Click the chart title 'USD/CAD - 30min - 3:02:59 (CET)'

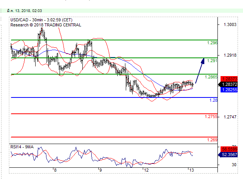(41, 20)
